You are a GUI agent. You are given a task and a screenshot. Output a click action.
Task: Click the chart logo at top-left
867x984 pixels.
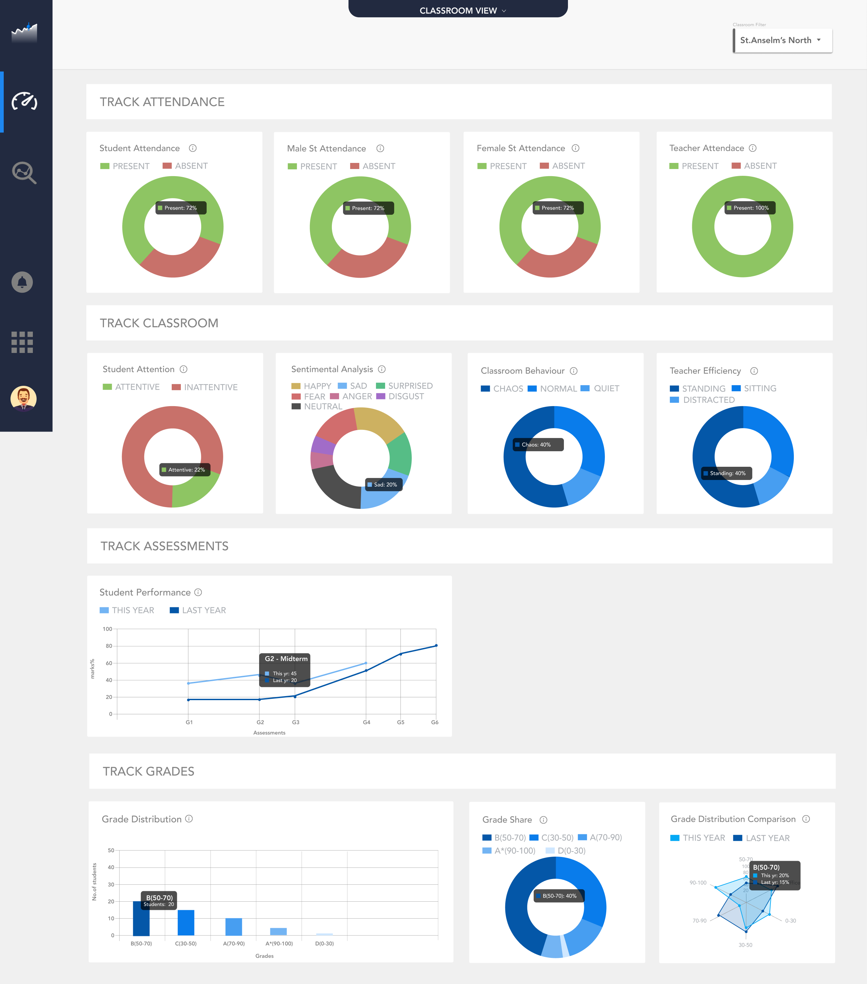[x=24, y=33]
